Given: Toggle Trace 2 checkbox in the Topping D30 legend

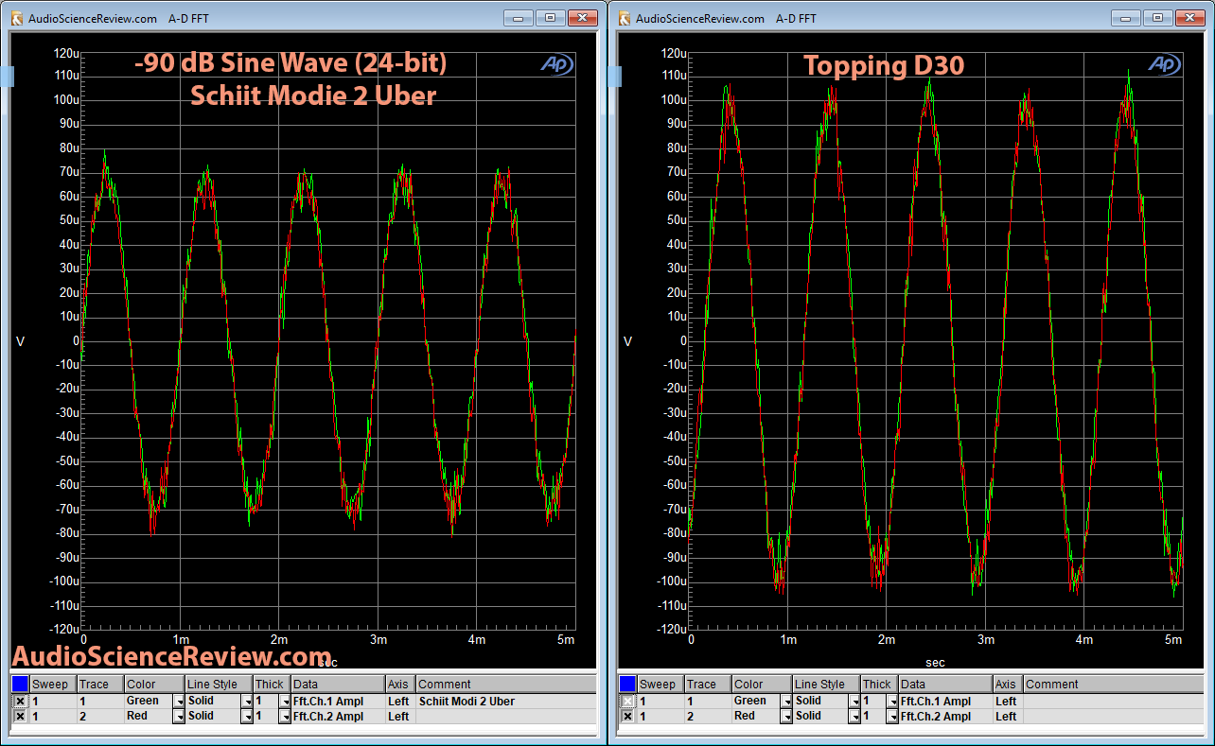Looking at the screenshot, I should pyautogui.click(x=627, y=717).
